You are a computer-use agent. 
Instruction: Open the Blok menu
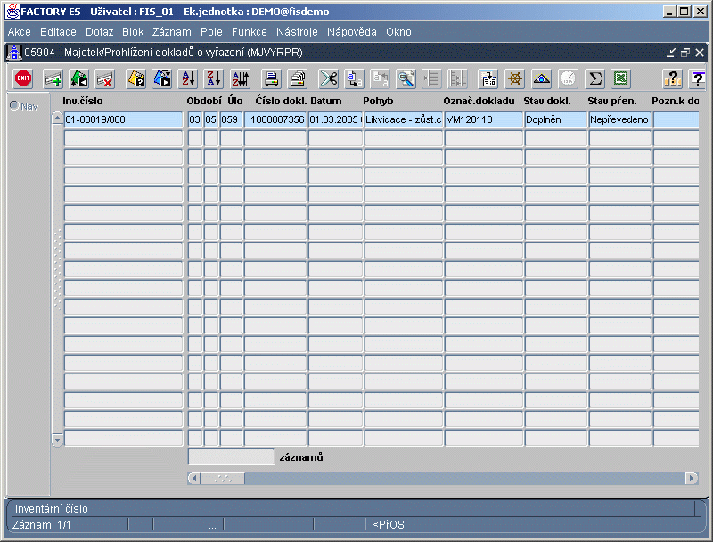[133, 32]
